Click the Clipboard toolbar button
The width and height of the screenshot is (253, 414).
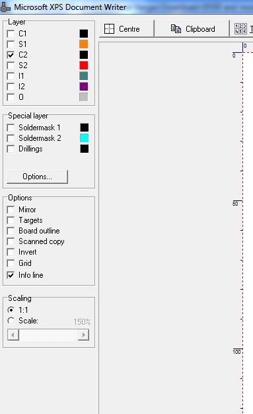pos(192,29)
